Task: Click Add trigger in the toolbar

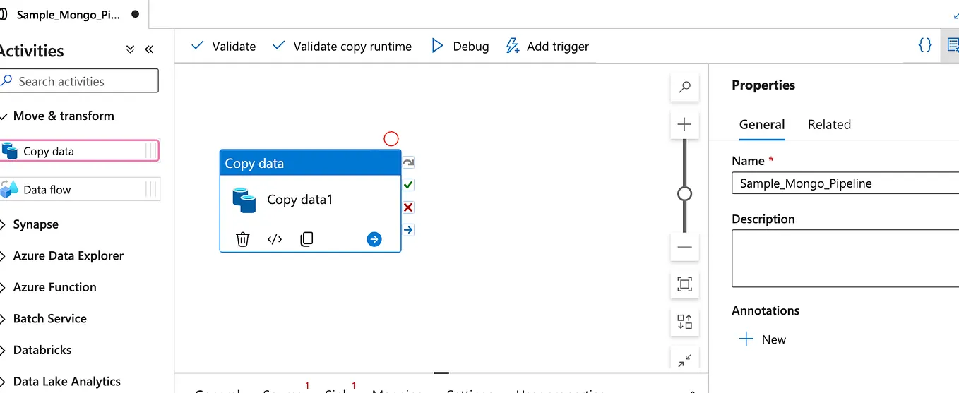Action: [x=547, y=46]
